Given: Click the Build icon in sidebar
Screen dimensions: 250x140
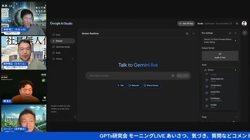Looking at the screenshot, I should pos(54,53).
